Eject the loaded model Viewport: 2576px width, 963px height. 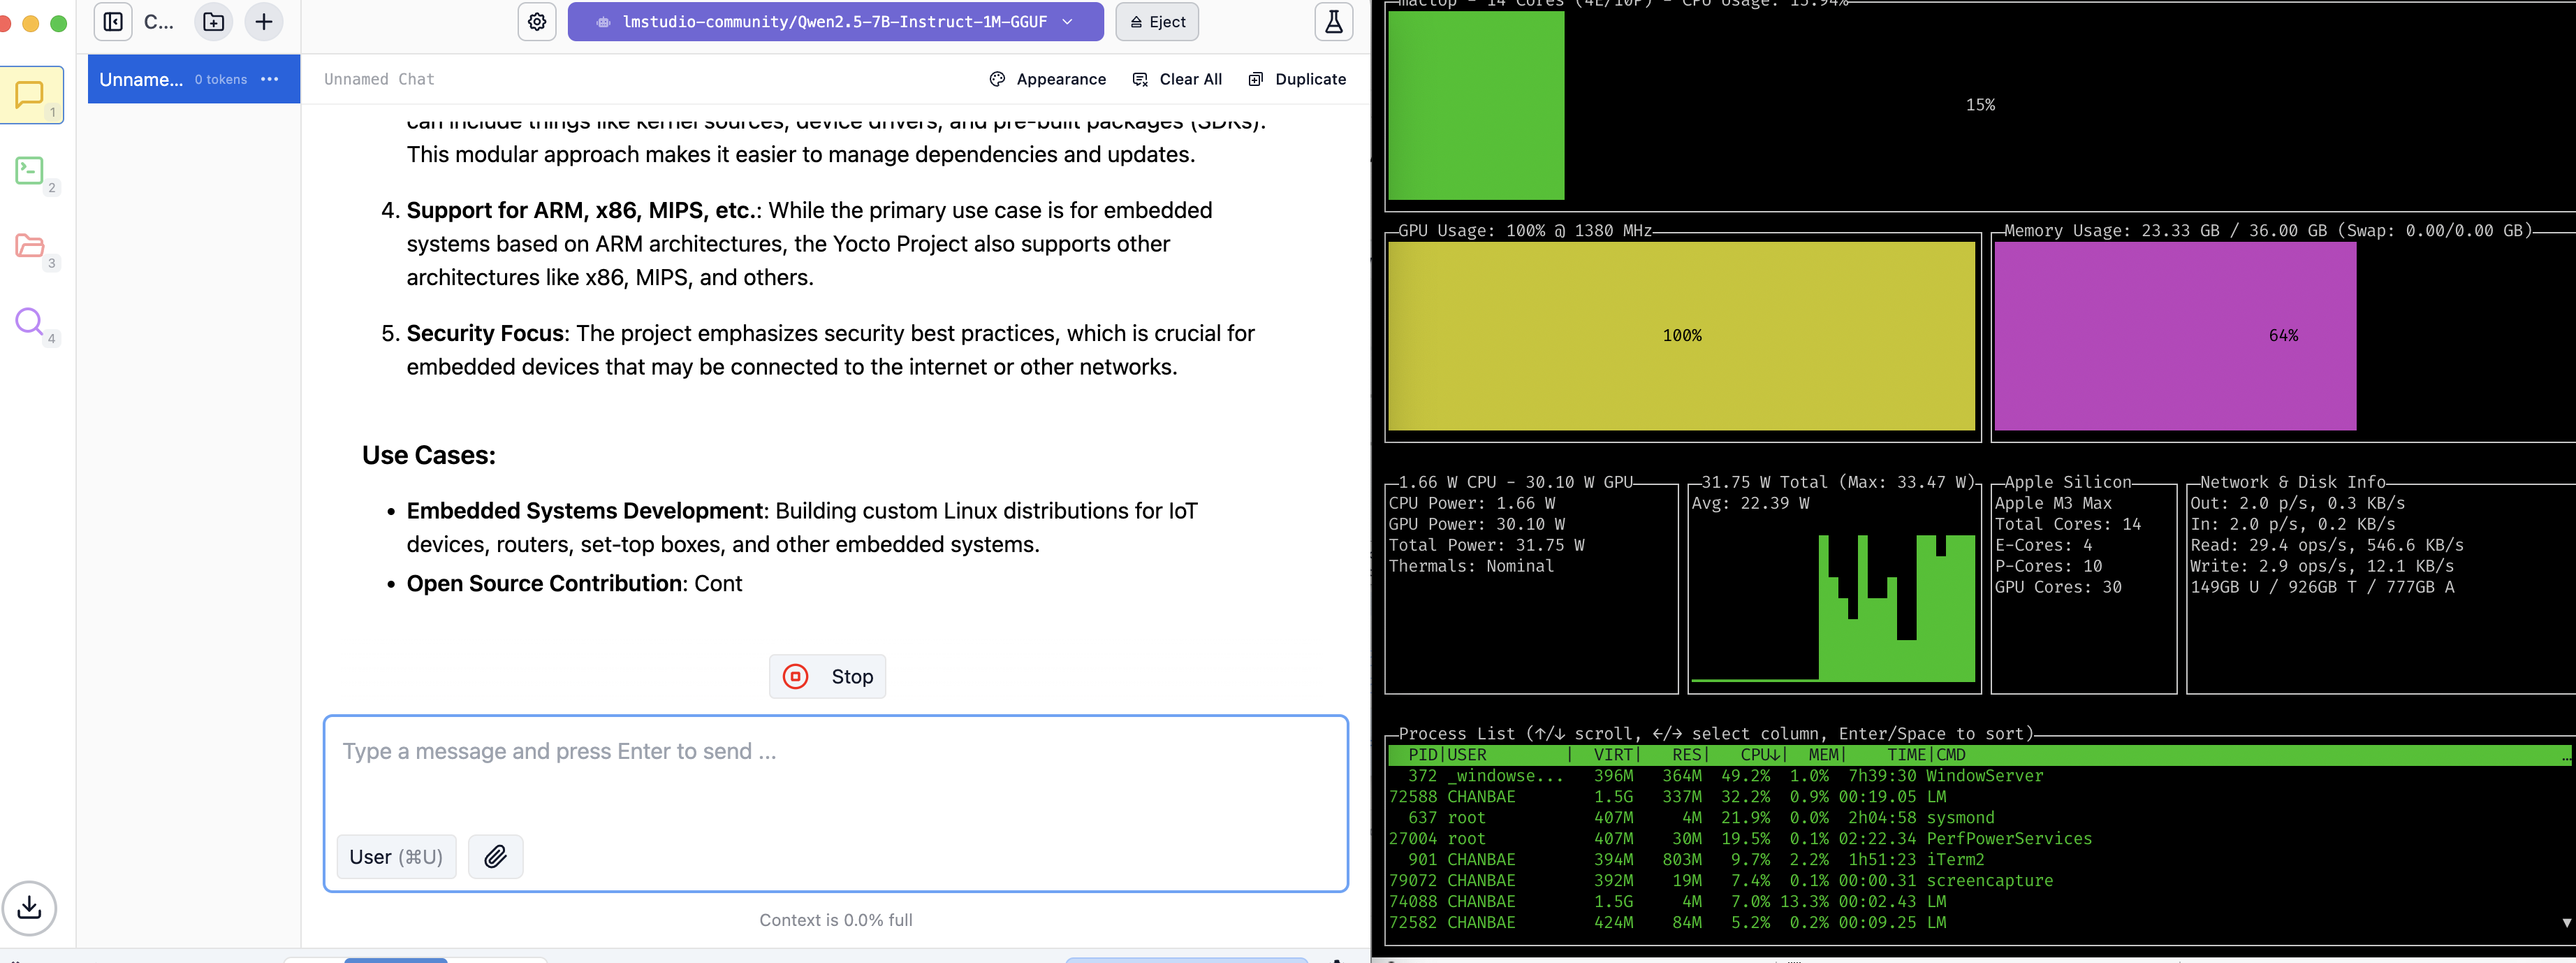coord(1157,22)
